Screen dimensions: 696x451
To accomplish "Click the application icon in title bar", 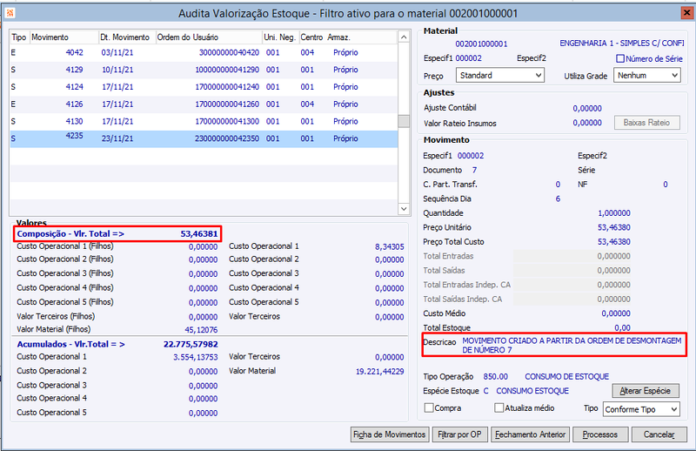I will (x=10, y=13).
